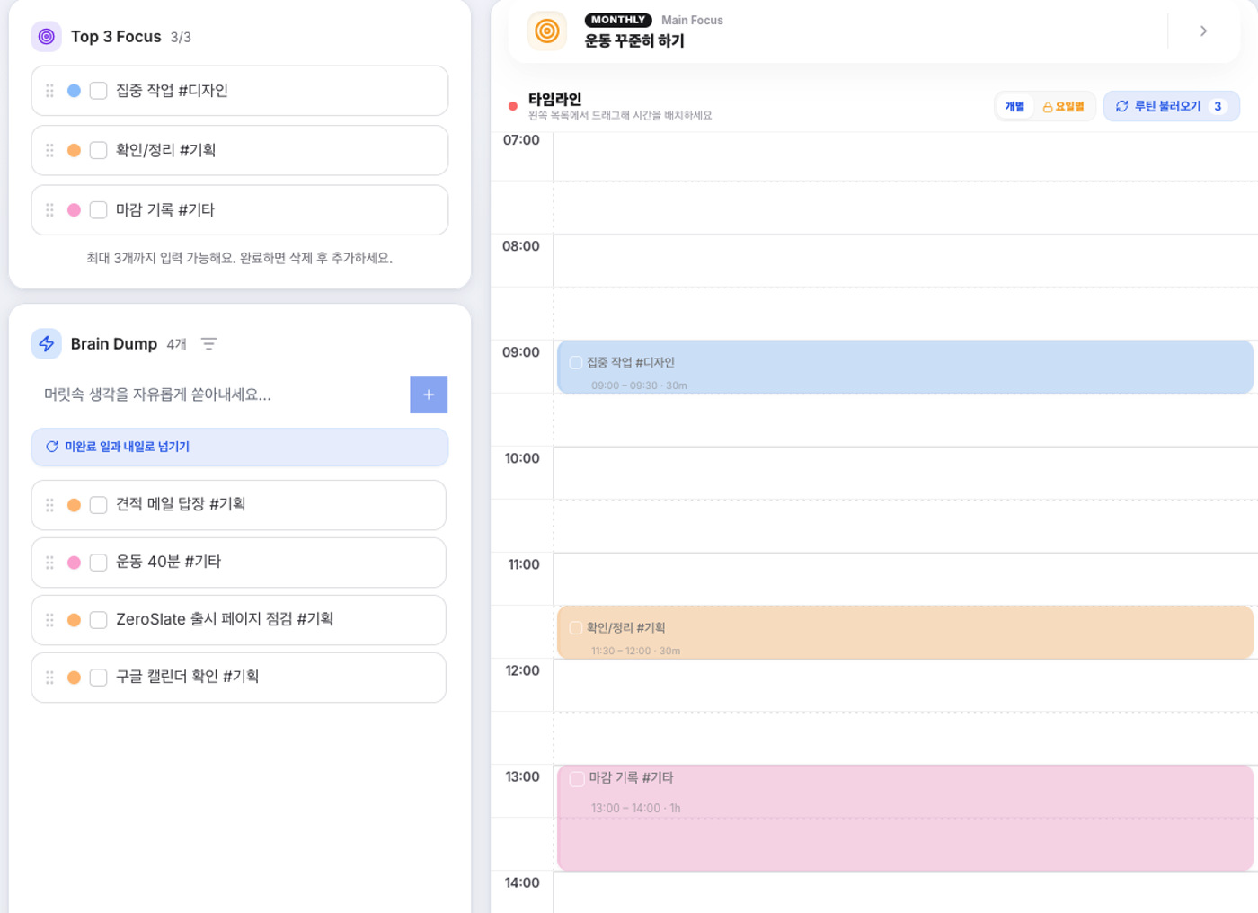Click the 10:00 time label

coord(522,458)
